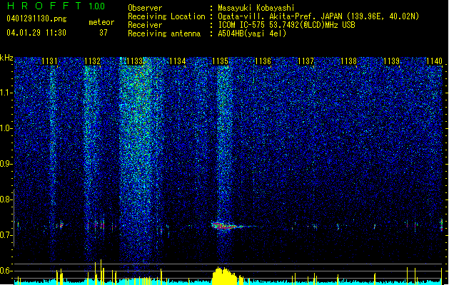Viewport: 449px width, 285px height.
Task: Click the 1138 time marker
Action: point(348,61)
